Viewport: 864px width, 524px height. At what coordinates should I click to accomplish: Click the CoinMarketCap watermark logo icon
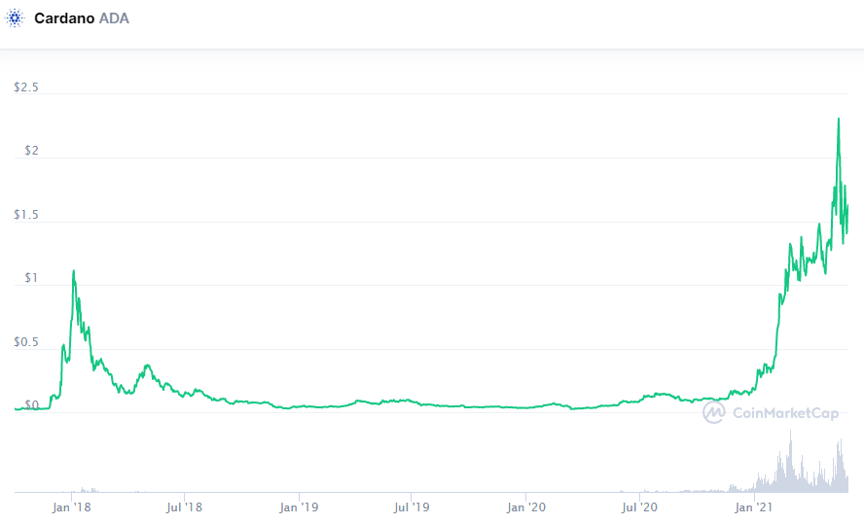pos(715,412)
